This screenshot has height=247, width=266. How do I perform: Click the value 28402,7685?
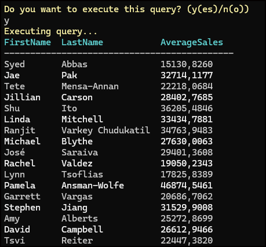[x=187, y=97]
